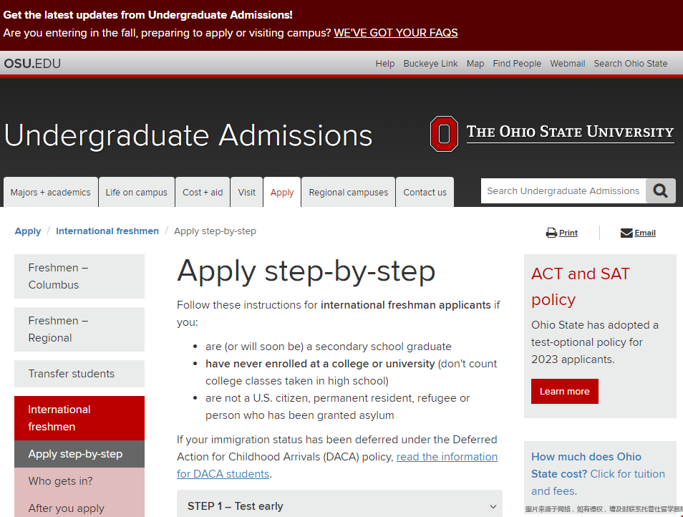
Task: Select Apply step-by-step sidebar item
Action: click(x=79, y=454)
